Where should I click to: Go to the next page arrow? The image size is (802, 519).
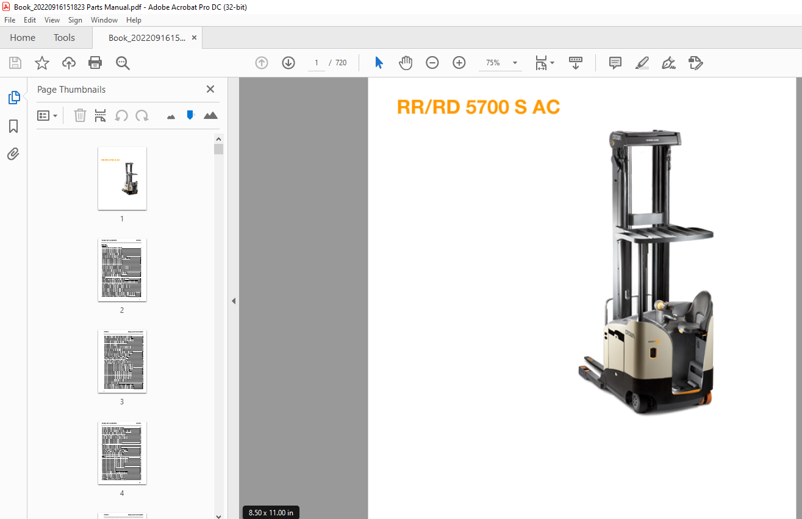288,63
